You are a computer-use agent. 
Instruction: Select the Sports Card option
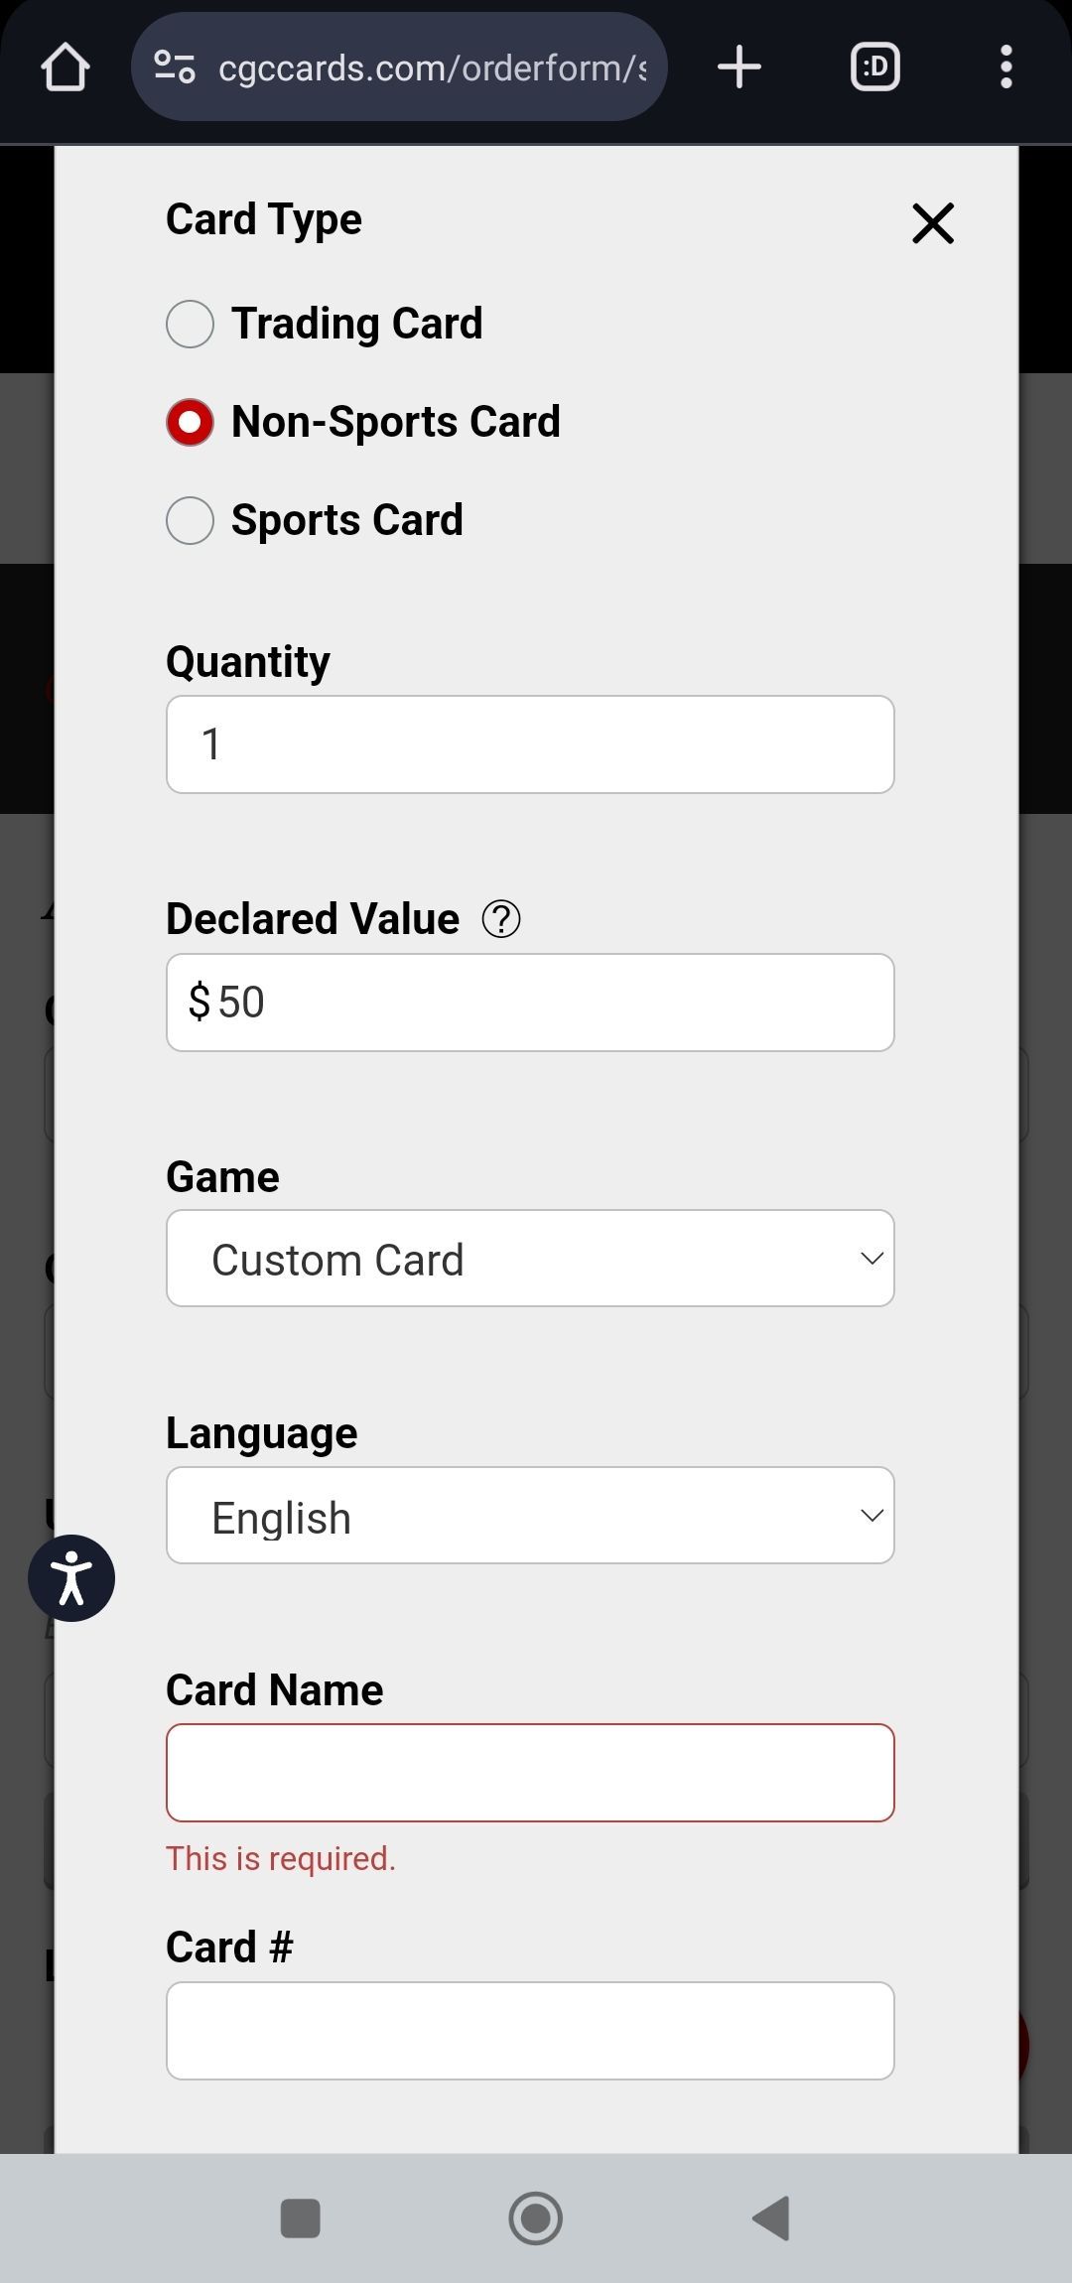pyautogui.click(x=190, y=519)
